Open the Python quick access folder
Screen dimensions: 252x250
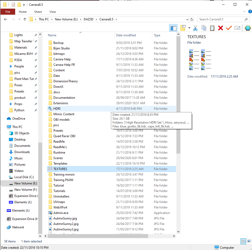click(x=19, y=110)
